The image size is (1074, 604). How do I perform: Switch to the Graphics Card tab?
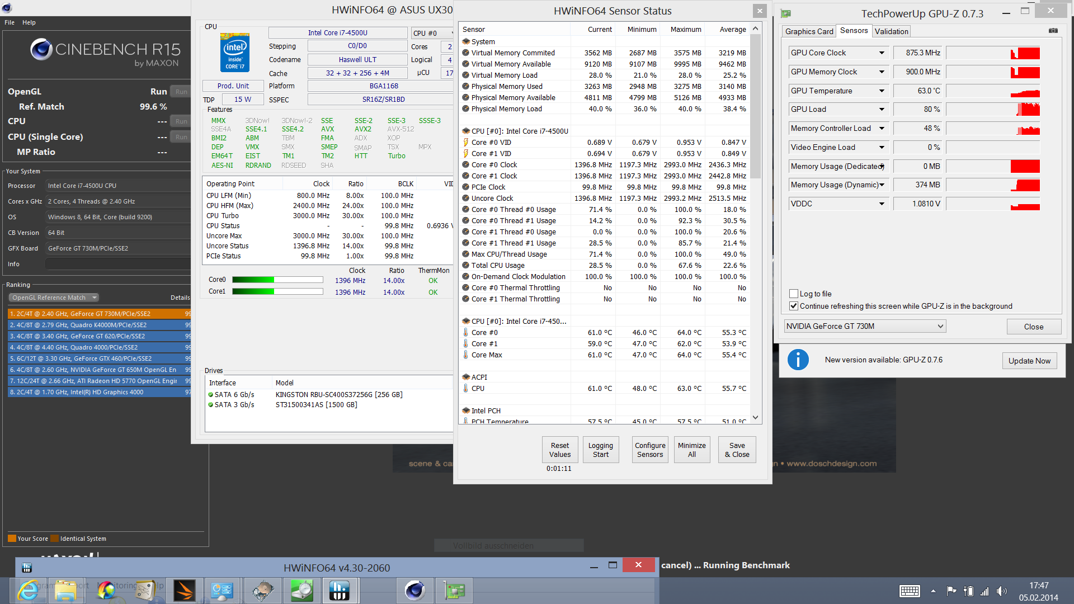coord(809,31)
